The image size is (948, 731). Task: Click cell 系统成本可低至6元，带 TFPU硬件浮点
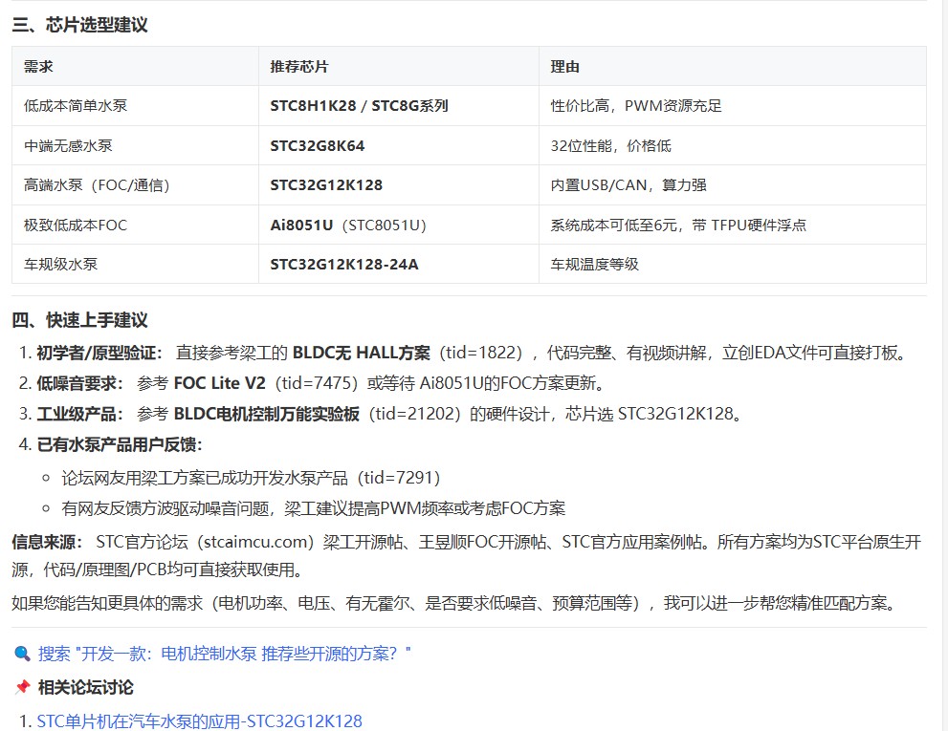coord(733,225)
